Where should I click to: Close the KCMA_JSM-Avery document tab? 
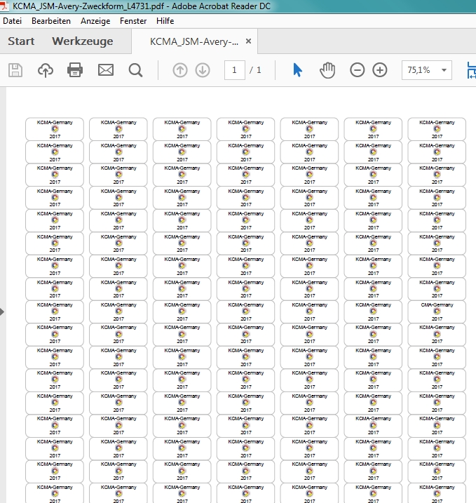click(248, 41)
